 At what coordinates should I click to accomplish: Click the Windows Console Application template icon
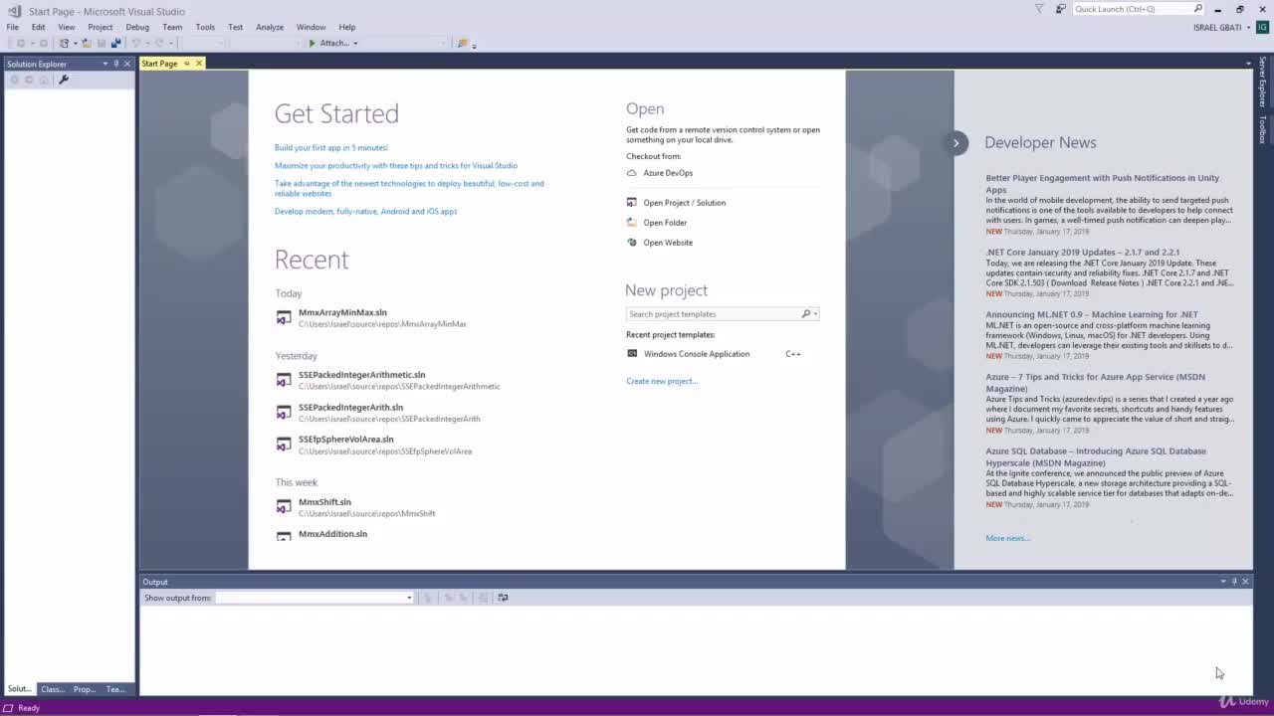click(x=632, y=354)
